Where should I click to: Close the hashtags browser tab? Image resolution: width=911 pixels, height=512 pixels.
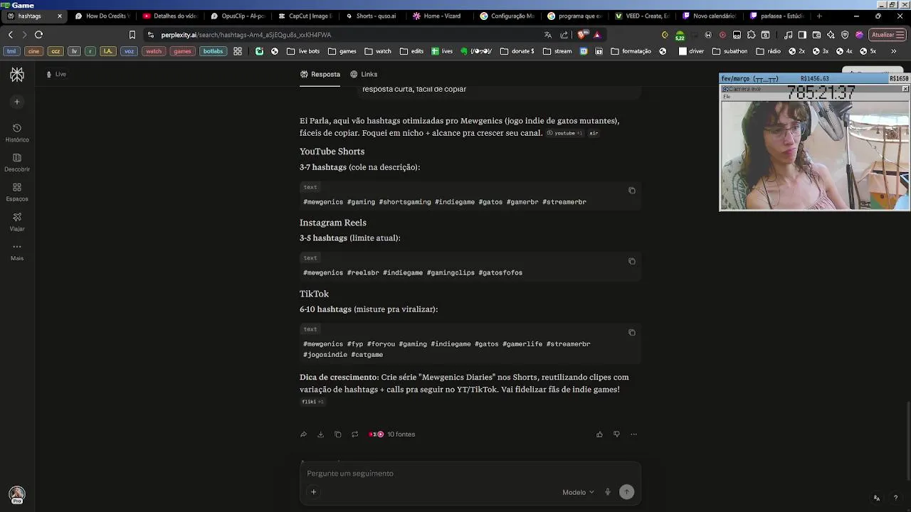pos(59,16)
